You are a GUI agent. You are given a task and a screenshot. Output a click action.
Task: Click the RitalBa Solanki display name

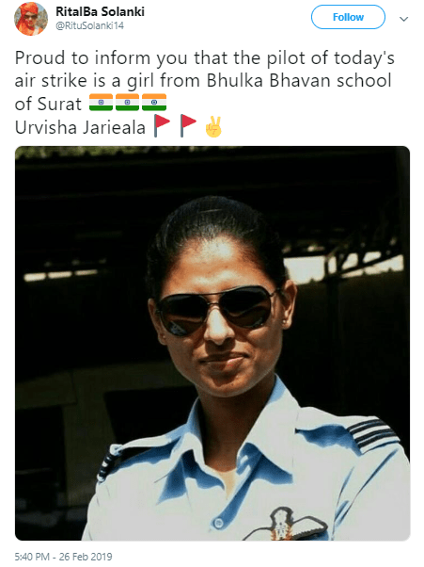(x=100, y=11)
